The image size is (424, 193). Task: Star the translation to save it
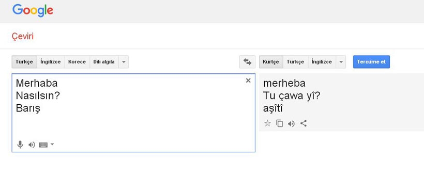[x=267, y=124]
